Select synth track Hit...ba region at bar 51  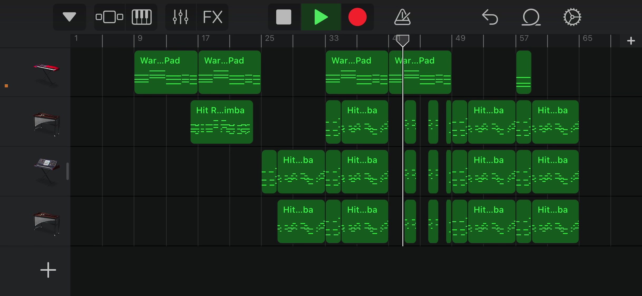click(492, 171)
